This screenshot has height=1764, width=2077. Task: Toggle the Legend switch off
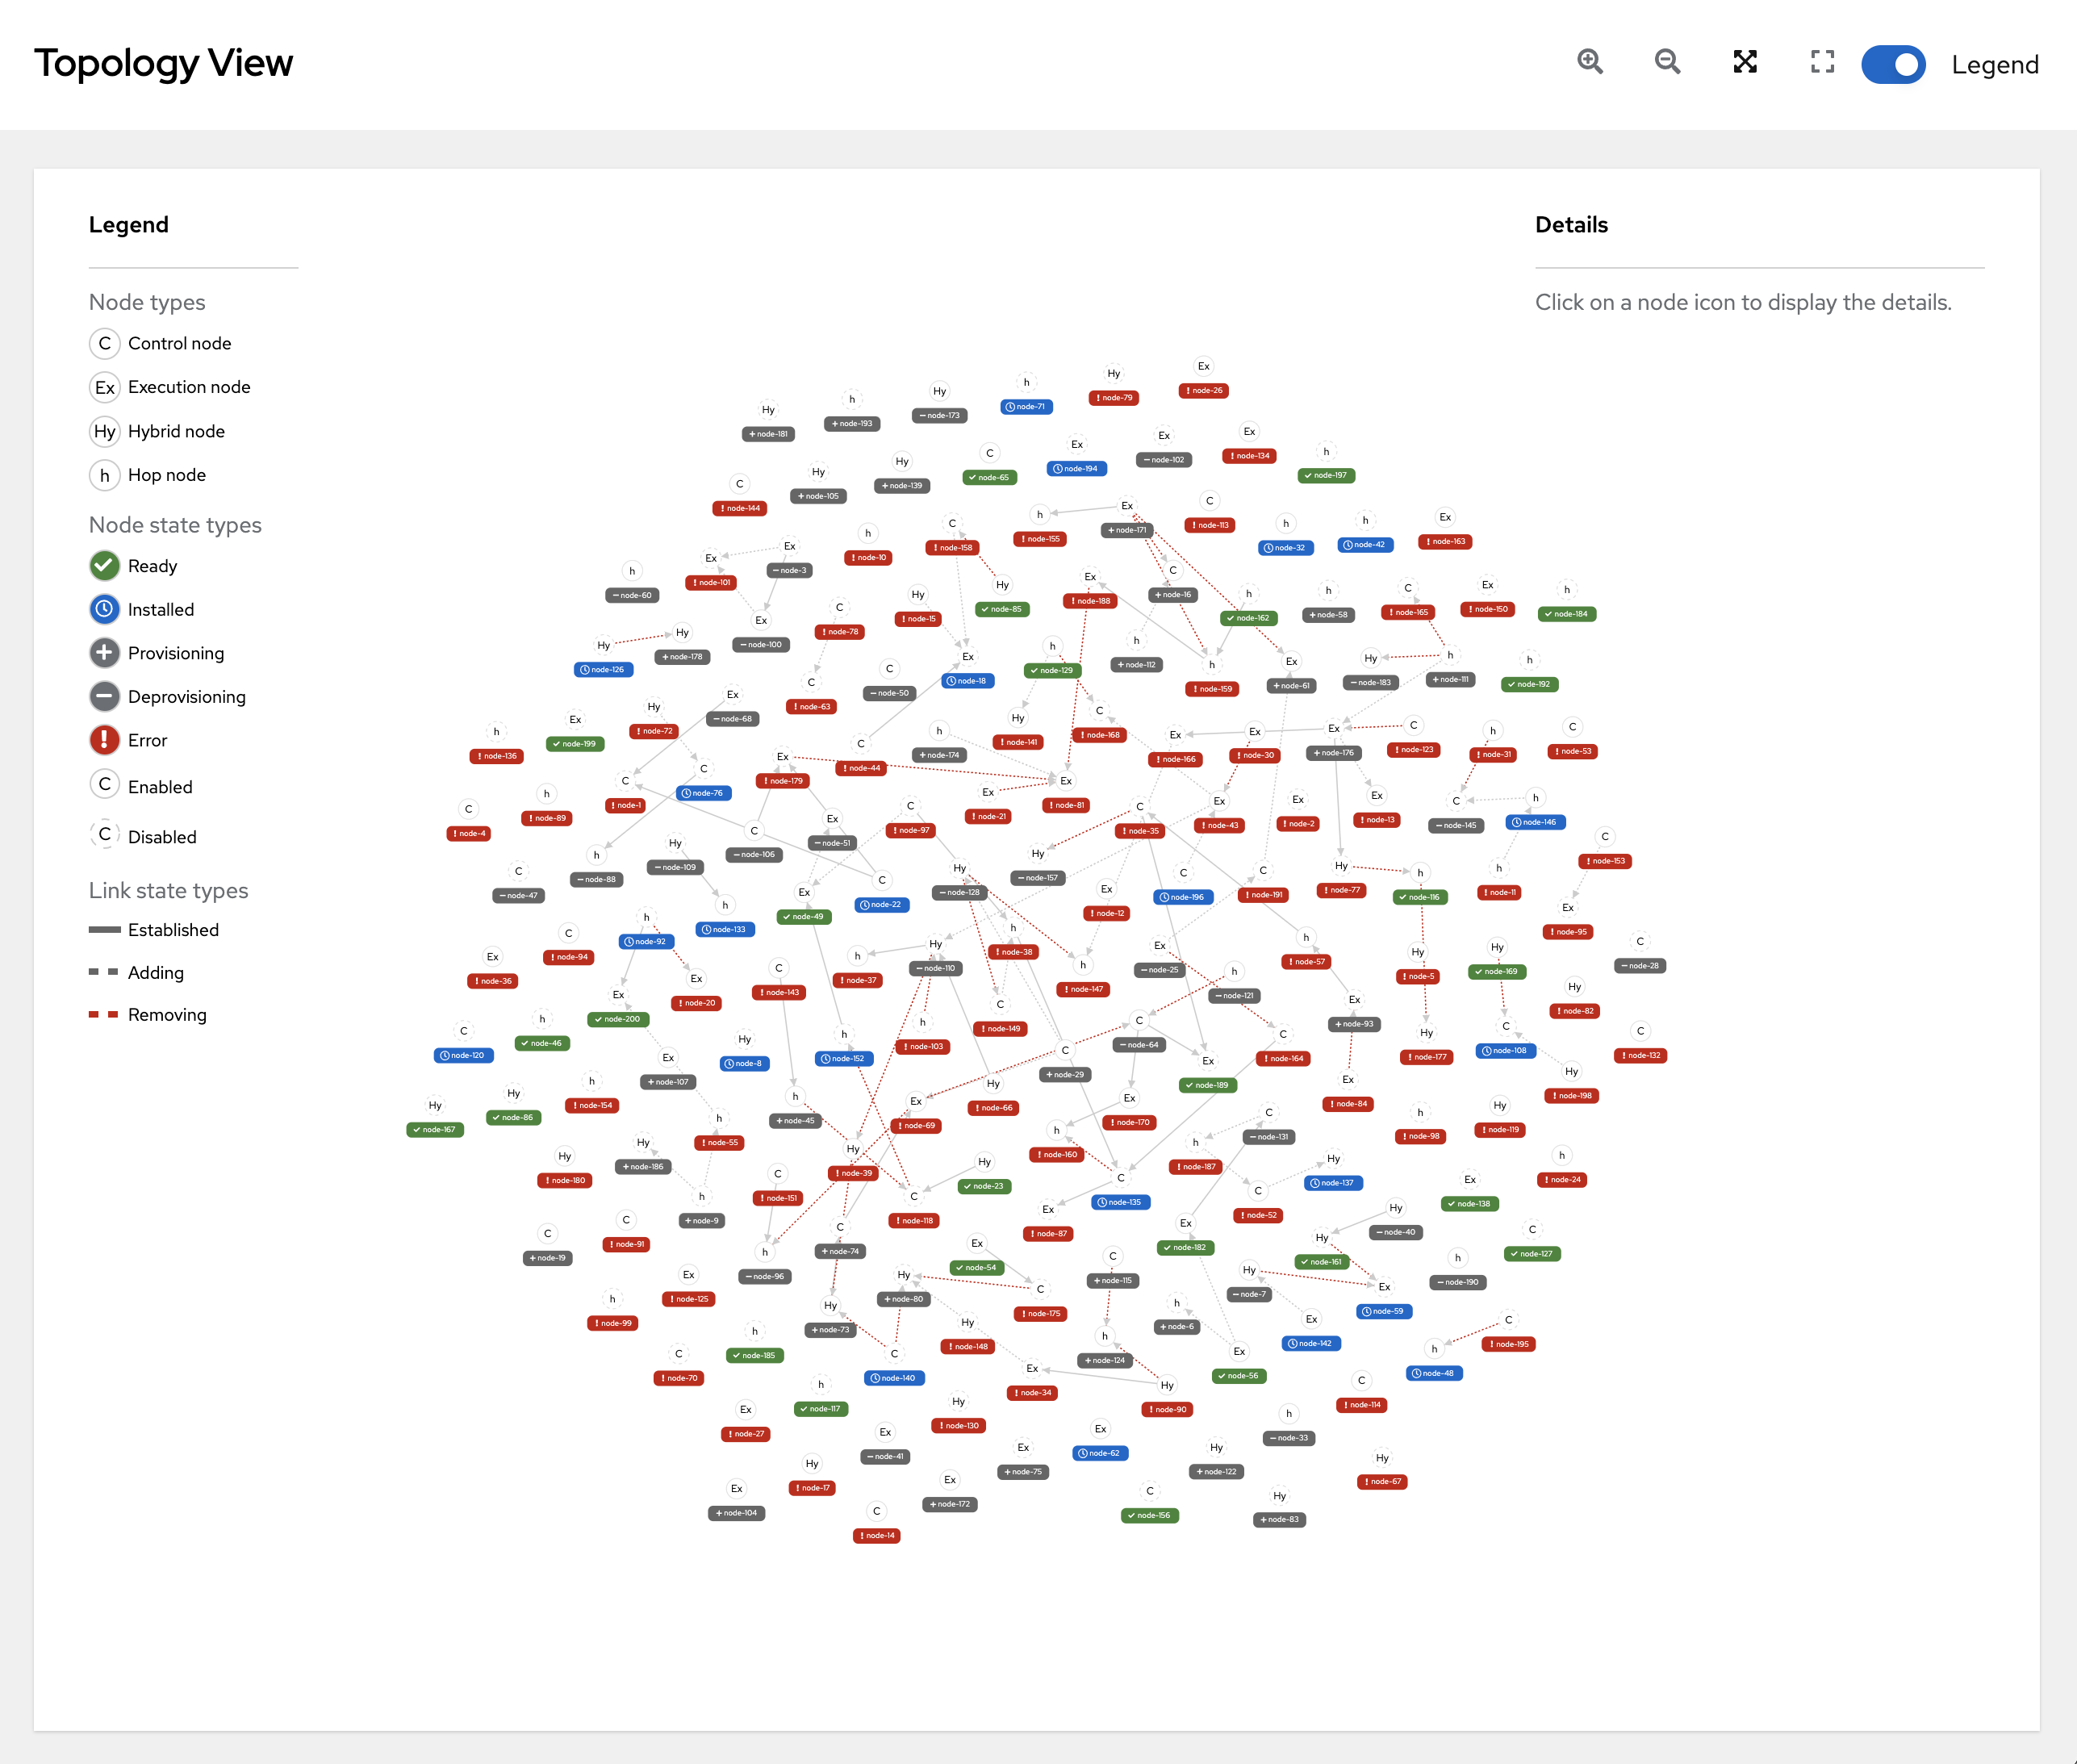(x=1893, y=64)
